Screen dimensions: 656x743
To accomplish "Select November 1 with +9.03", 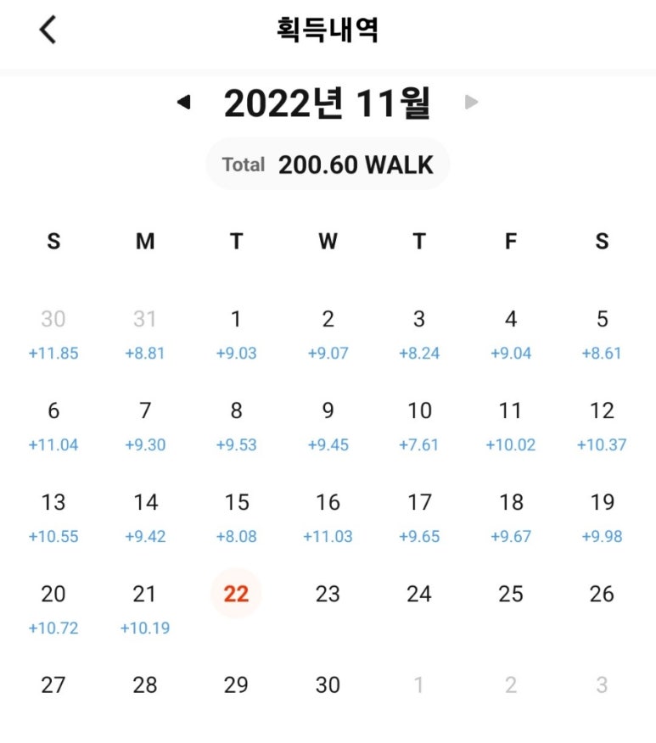I will (x=236, y=334).
